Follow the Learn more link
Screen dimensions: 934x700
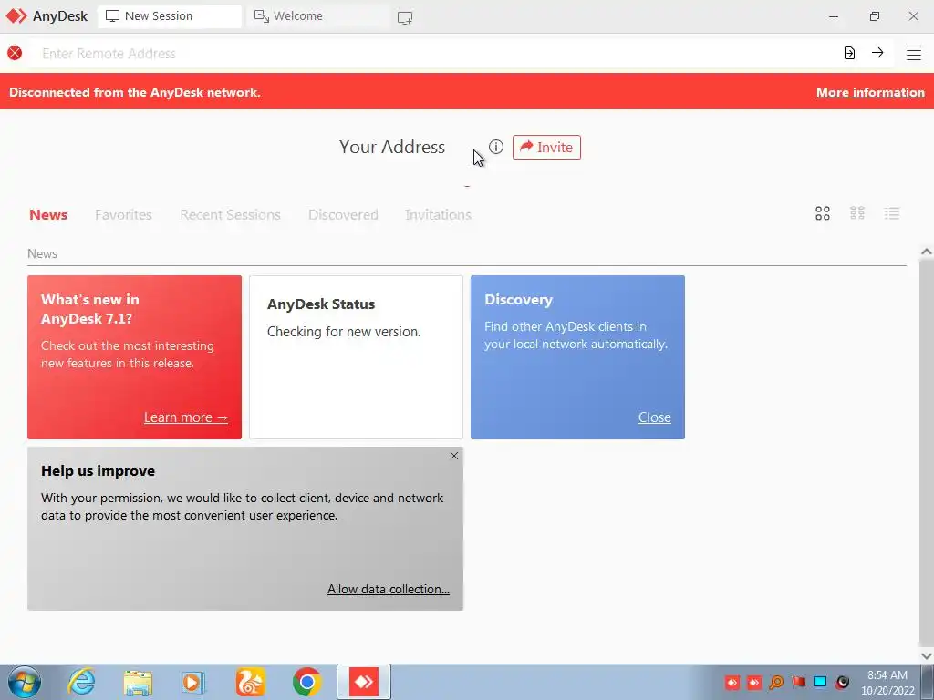[186, 417]
